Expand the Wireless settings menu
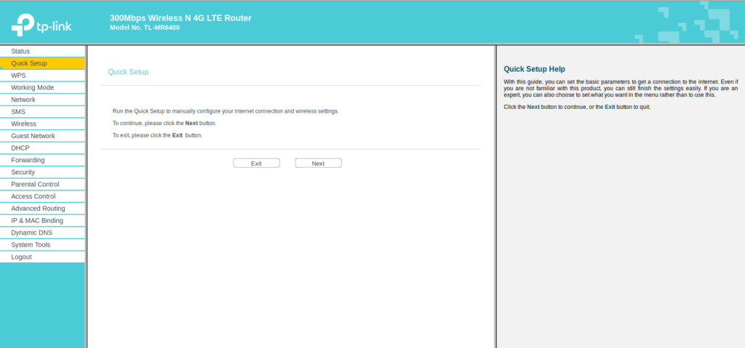The height and width of the screenshot is (348, 745). tap(23, 124)
